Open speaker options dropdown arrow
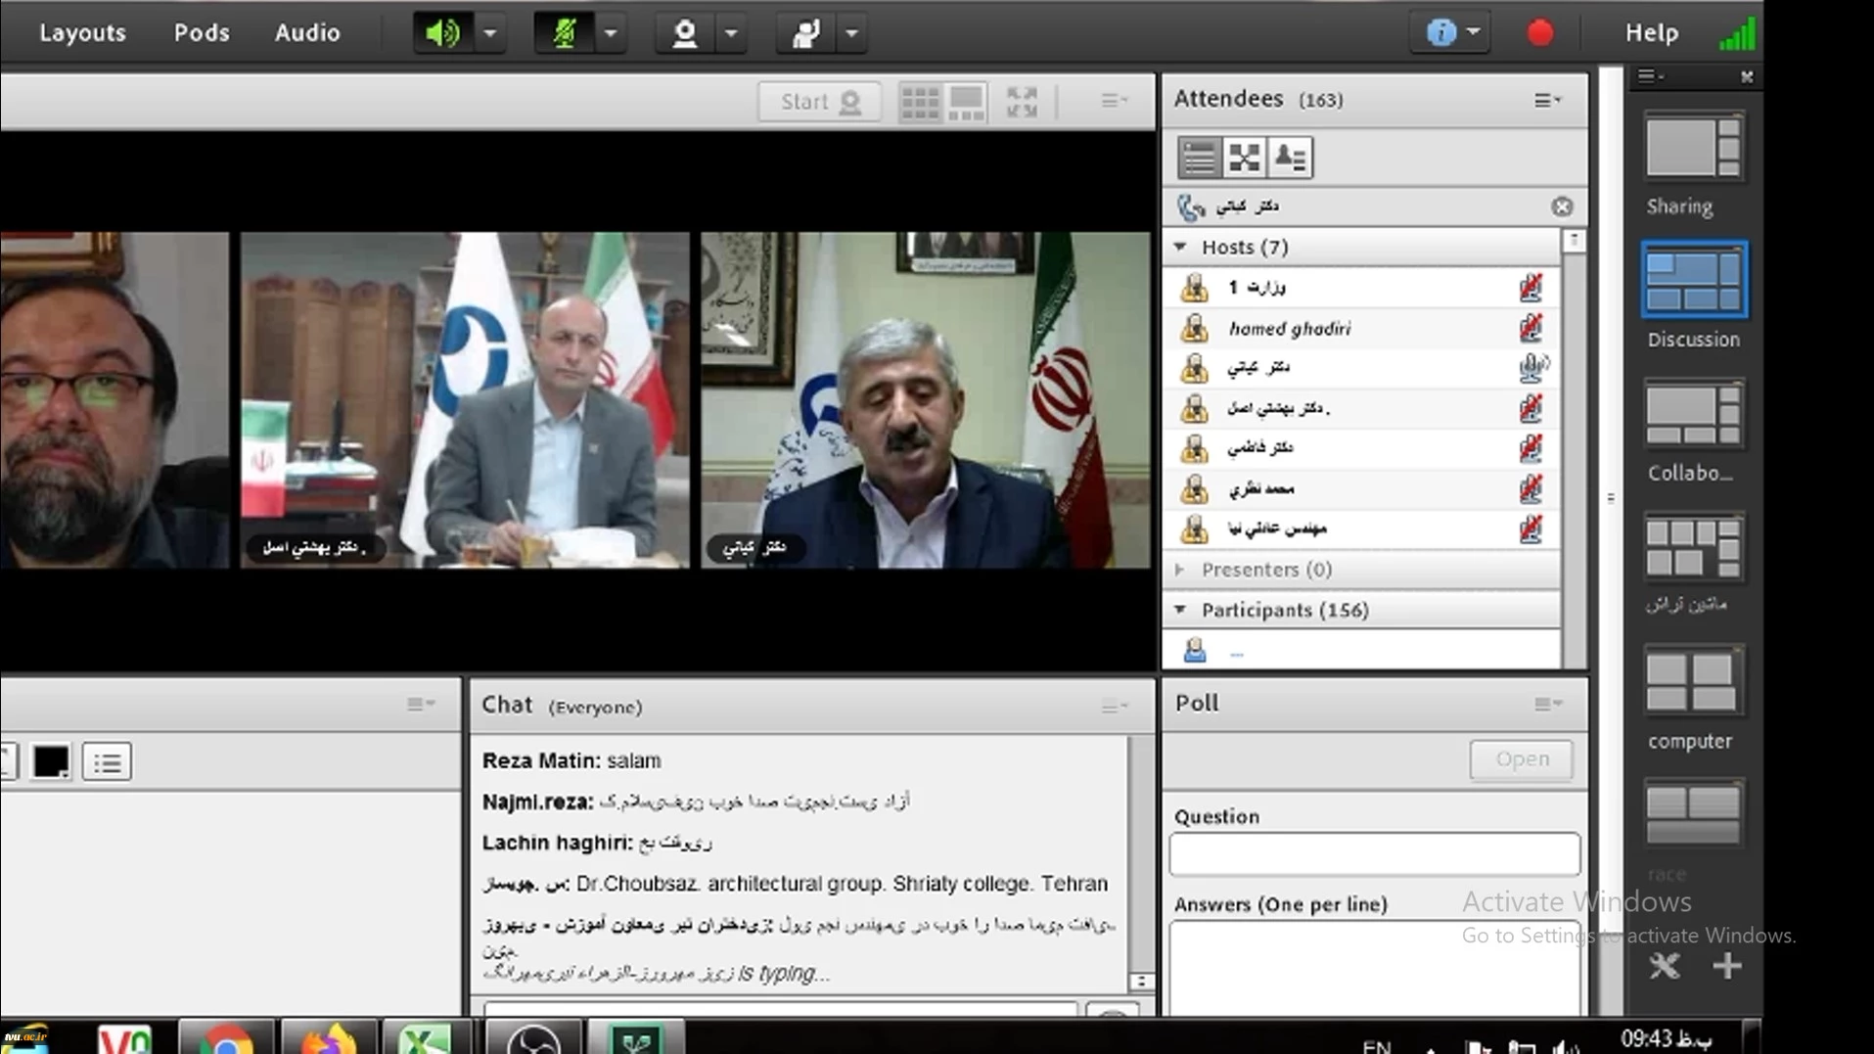The width and height of the screenshot is (1874, 1054). (x=490, y=33)
